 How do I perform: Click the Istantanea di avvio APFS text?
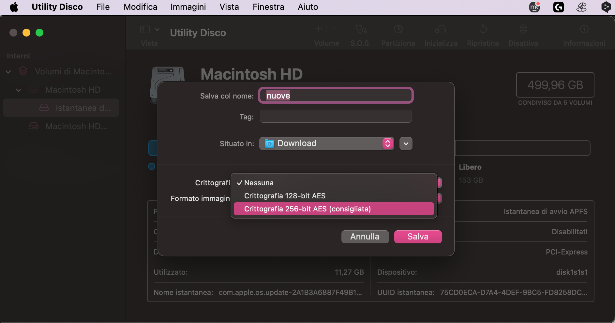[546, 211]
